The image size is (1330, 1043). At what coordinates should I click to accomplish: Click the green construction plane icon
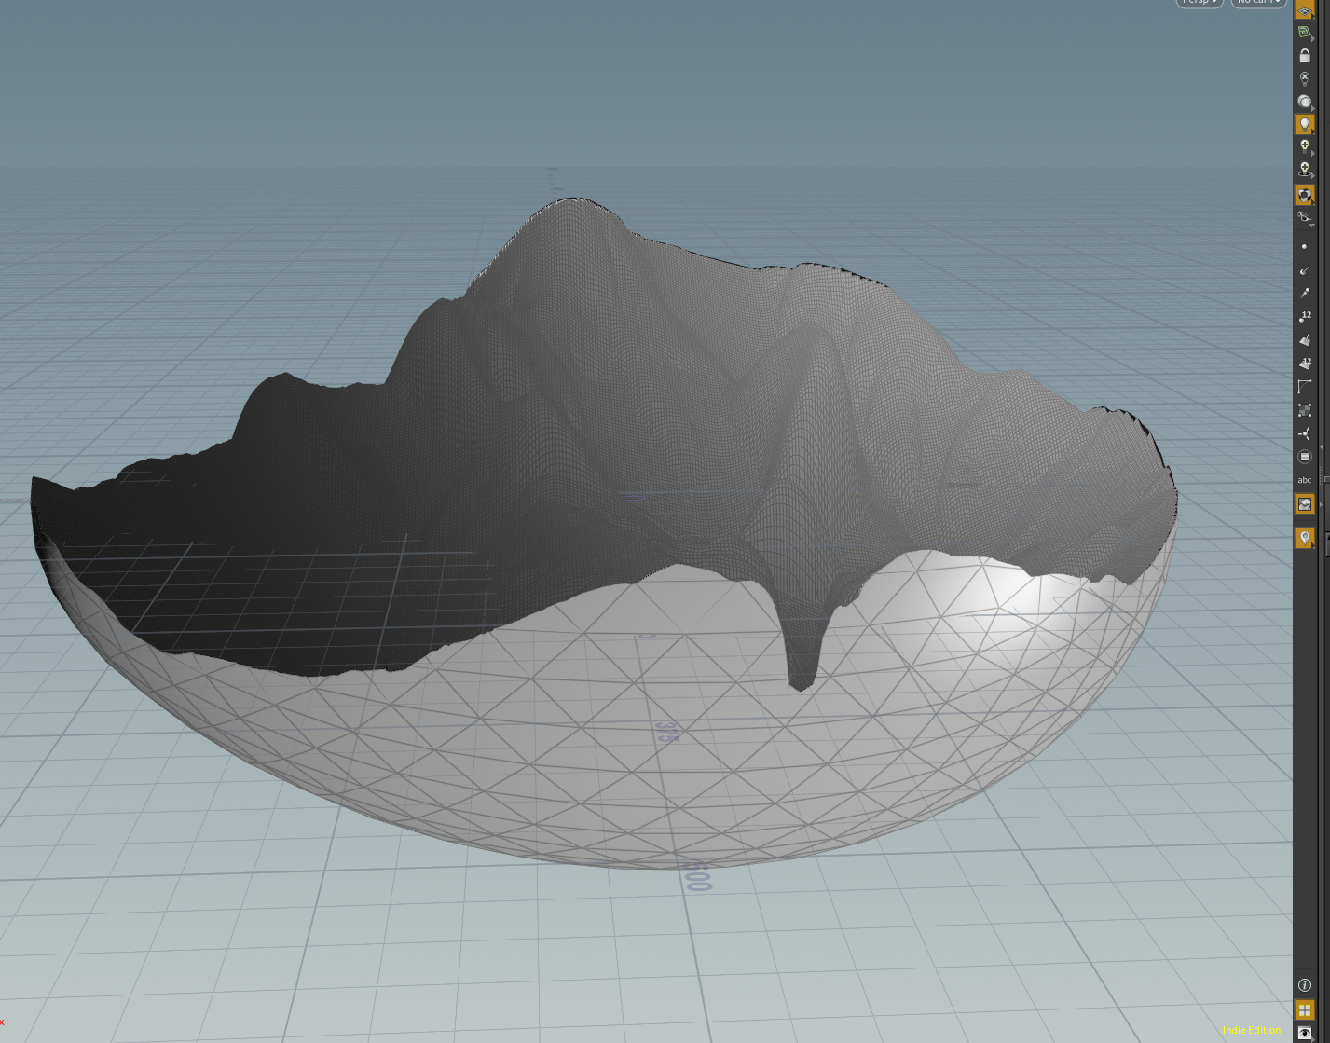(1305, 33)
